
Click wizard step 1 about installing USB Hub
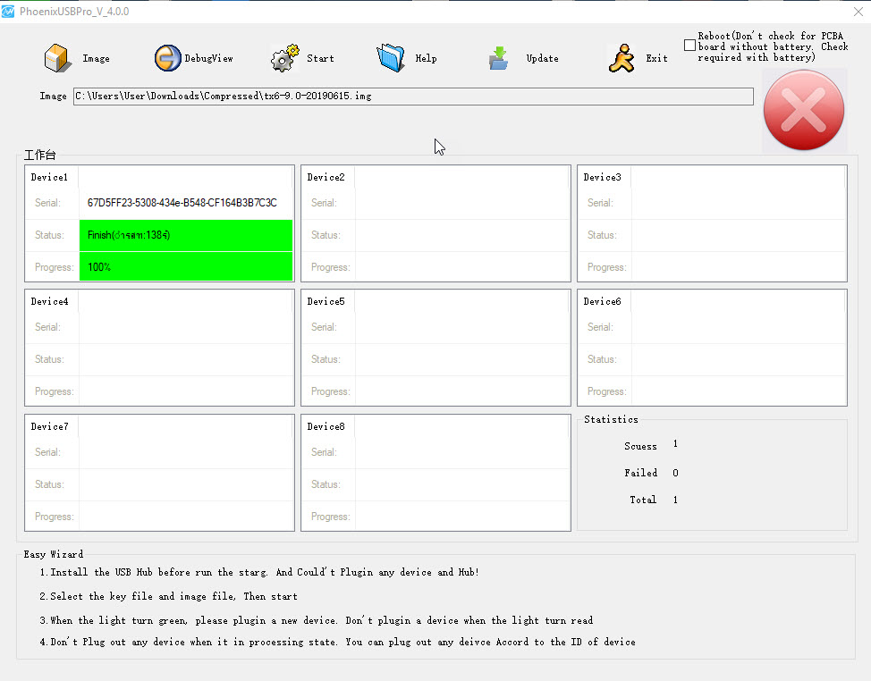(259, 572)
